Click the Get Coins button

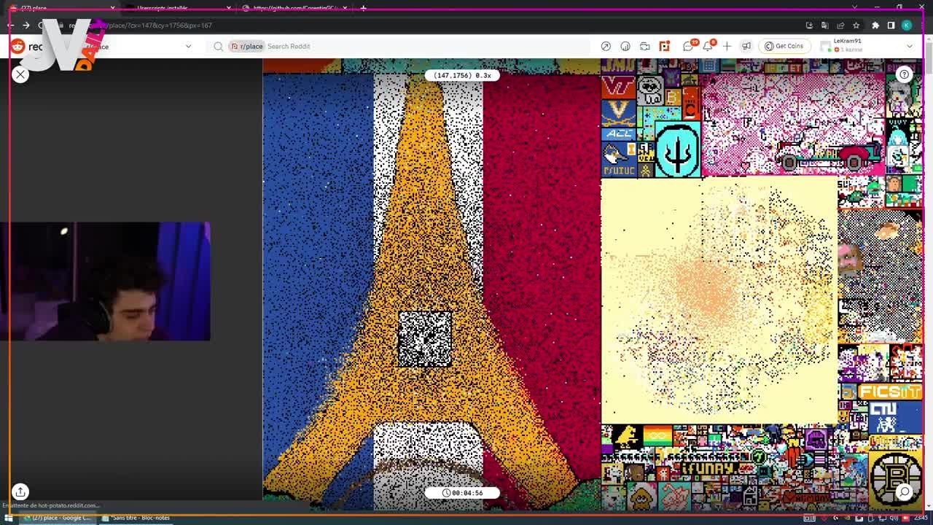coord(784,46)
